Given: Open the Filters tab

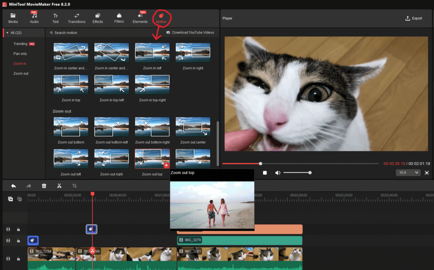Looking at the screenshot, I should pos(119,18).
